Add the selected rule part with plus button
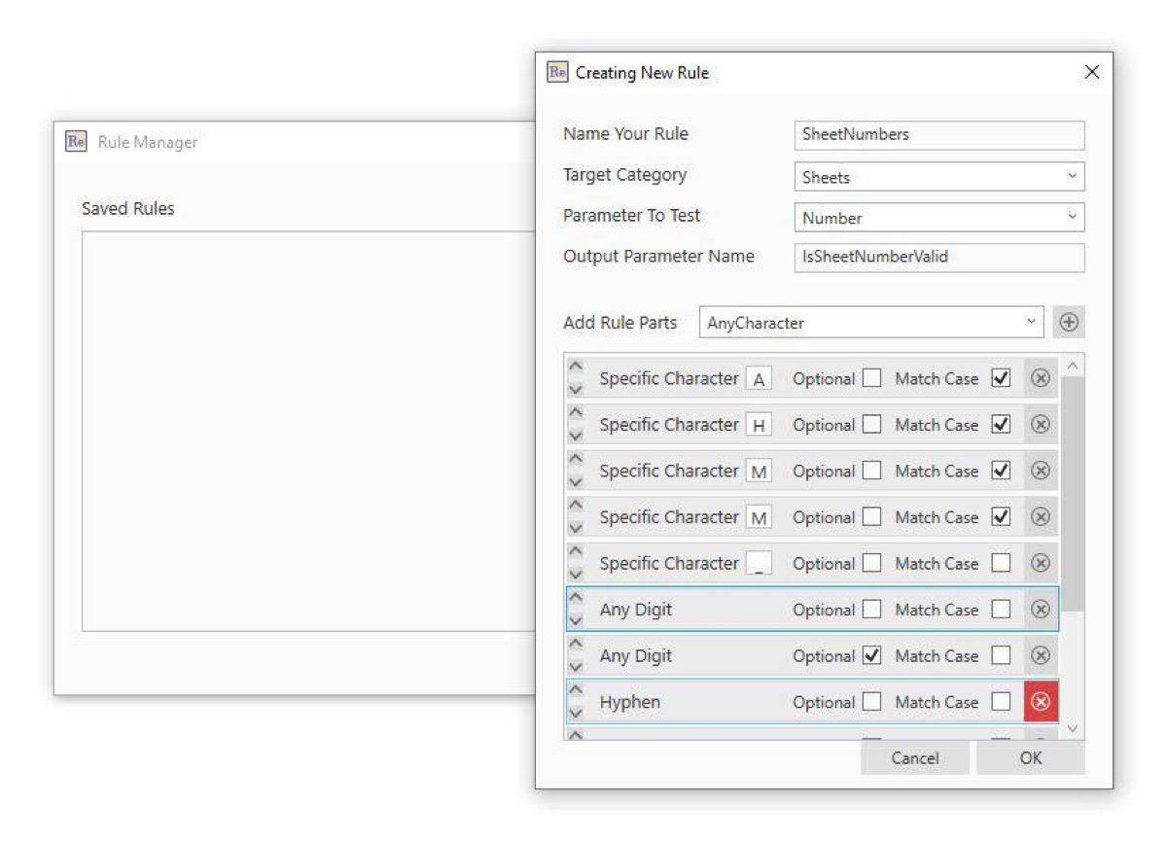The height and width of the screenshot is (841, 1167). click(1069, 324)
